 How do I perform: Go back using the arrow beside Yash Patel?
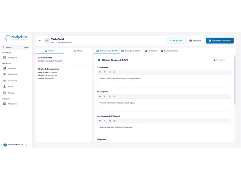(40, 41)
